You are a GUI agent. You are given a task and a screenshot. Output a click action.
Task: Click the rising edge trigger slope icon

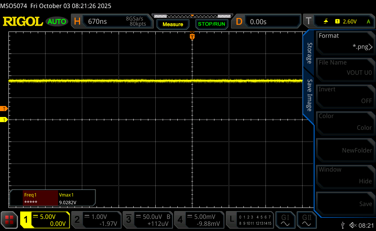[x=326, y=21]
